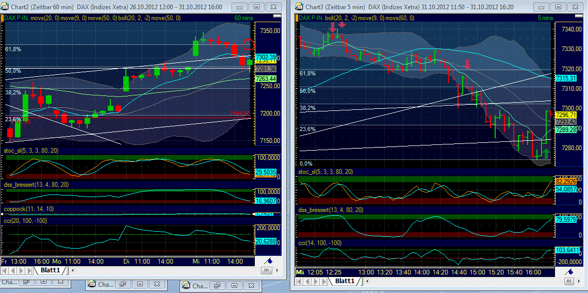Click the 20,6288 cci value tag
This screenshot has width=588, height=293.
(266, 242)
